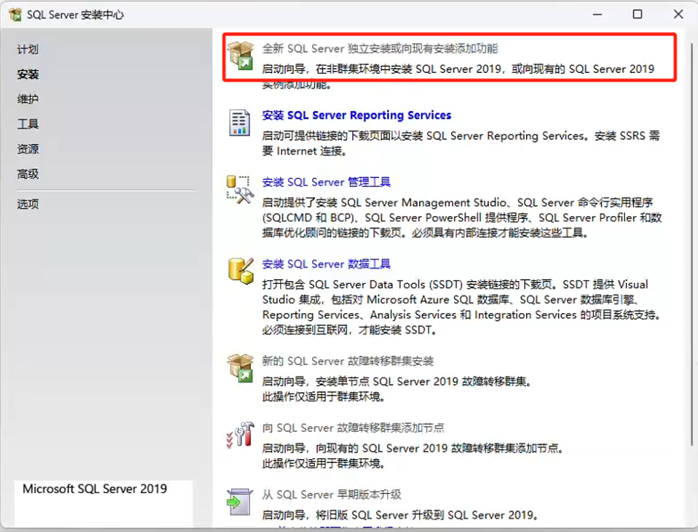Screen dimensions: 698x532
Task: Switch to the 维护 page
Action: point(27,99)
